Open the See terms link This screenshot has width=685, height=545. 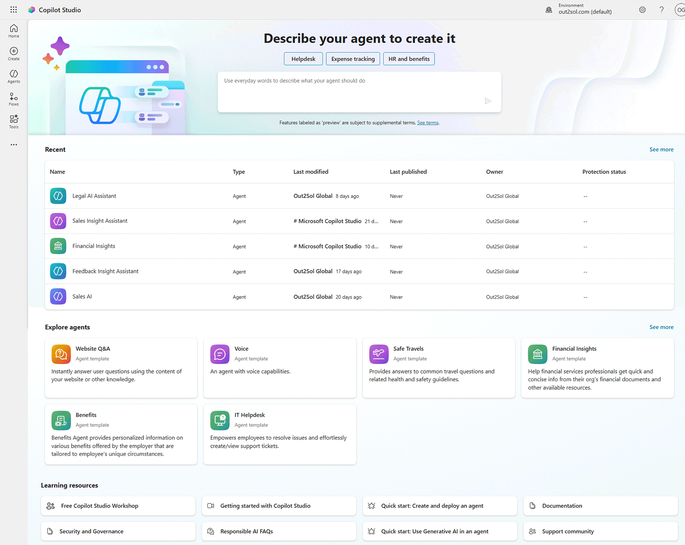pyautogui.click(x=427, y=123)
